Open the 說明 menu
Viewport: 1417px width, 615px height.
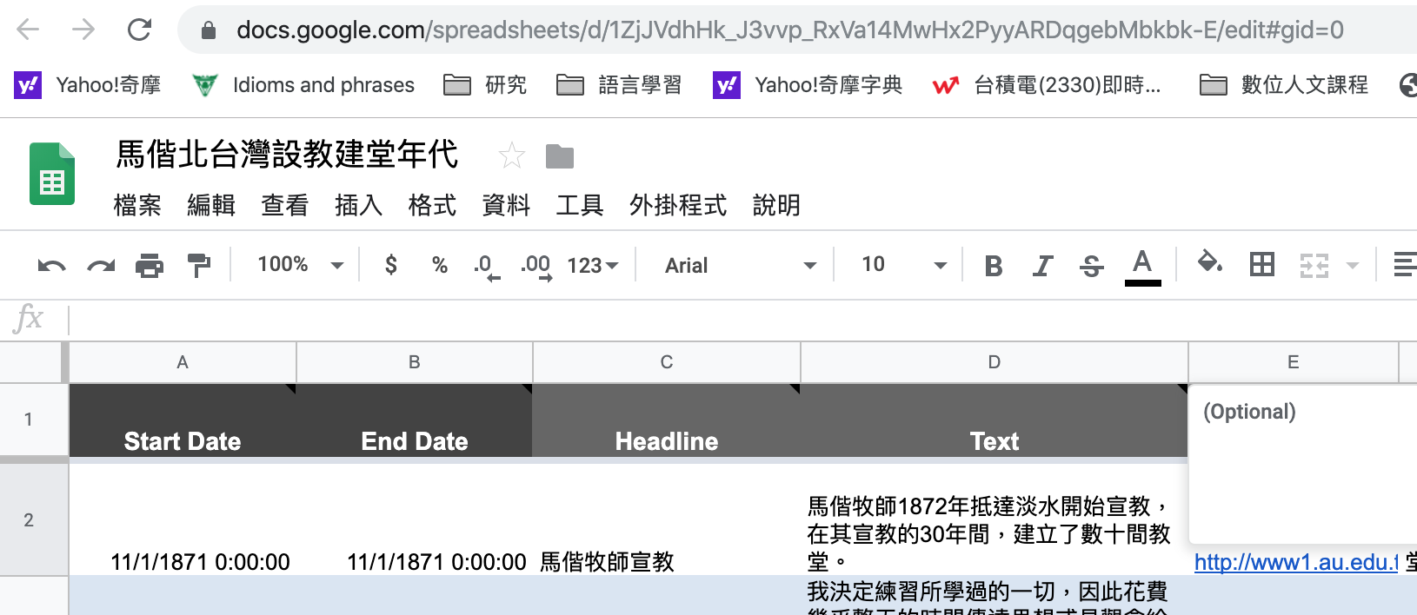pos(776,206)
